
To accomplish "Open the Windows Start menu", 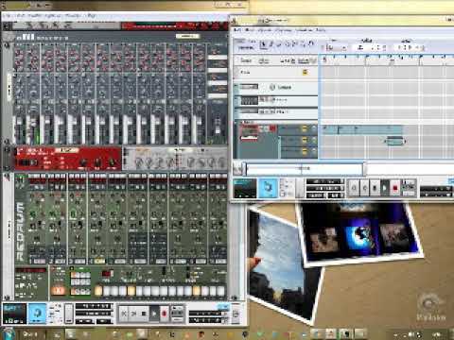I will click(x=8, y=333).
